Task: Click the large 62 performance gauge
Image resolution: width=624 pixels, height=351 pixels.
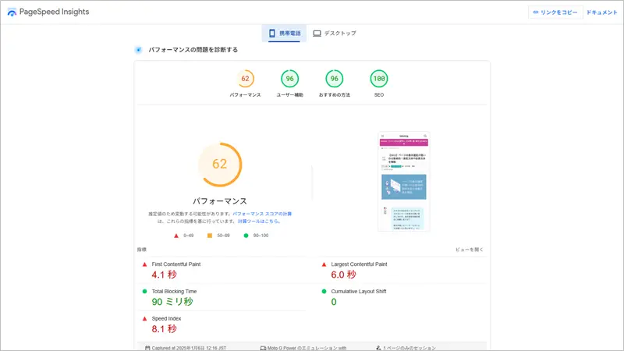Action: (x=219, y=164)
